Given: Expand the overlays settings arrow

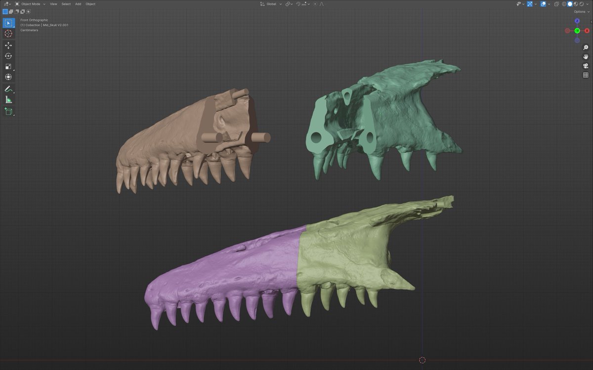Looking at the screenshot, I should click(549, 4).
